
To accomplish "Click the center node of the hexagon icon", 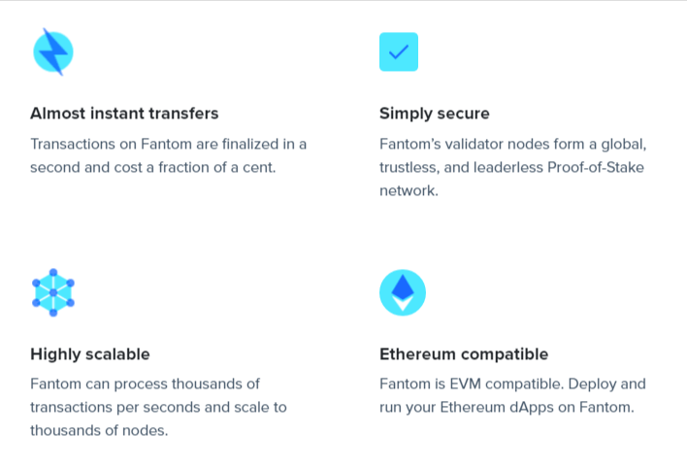I will (x=53, y=292).
